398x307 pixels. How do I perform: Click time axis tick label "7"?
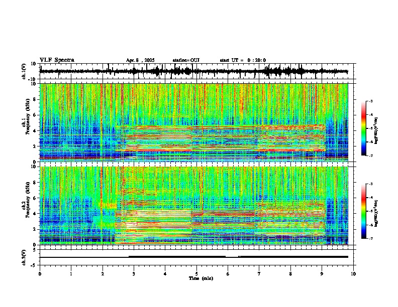tap(259, 274)
